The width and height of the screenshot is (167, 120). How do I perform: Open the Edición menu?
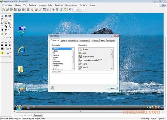click(18, 5)
